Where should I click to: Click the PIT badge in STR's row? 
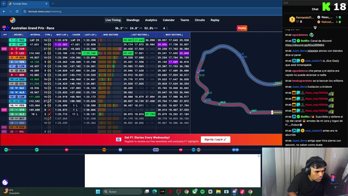[x=4, y=110]
